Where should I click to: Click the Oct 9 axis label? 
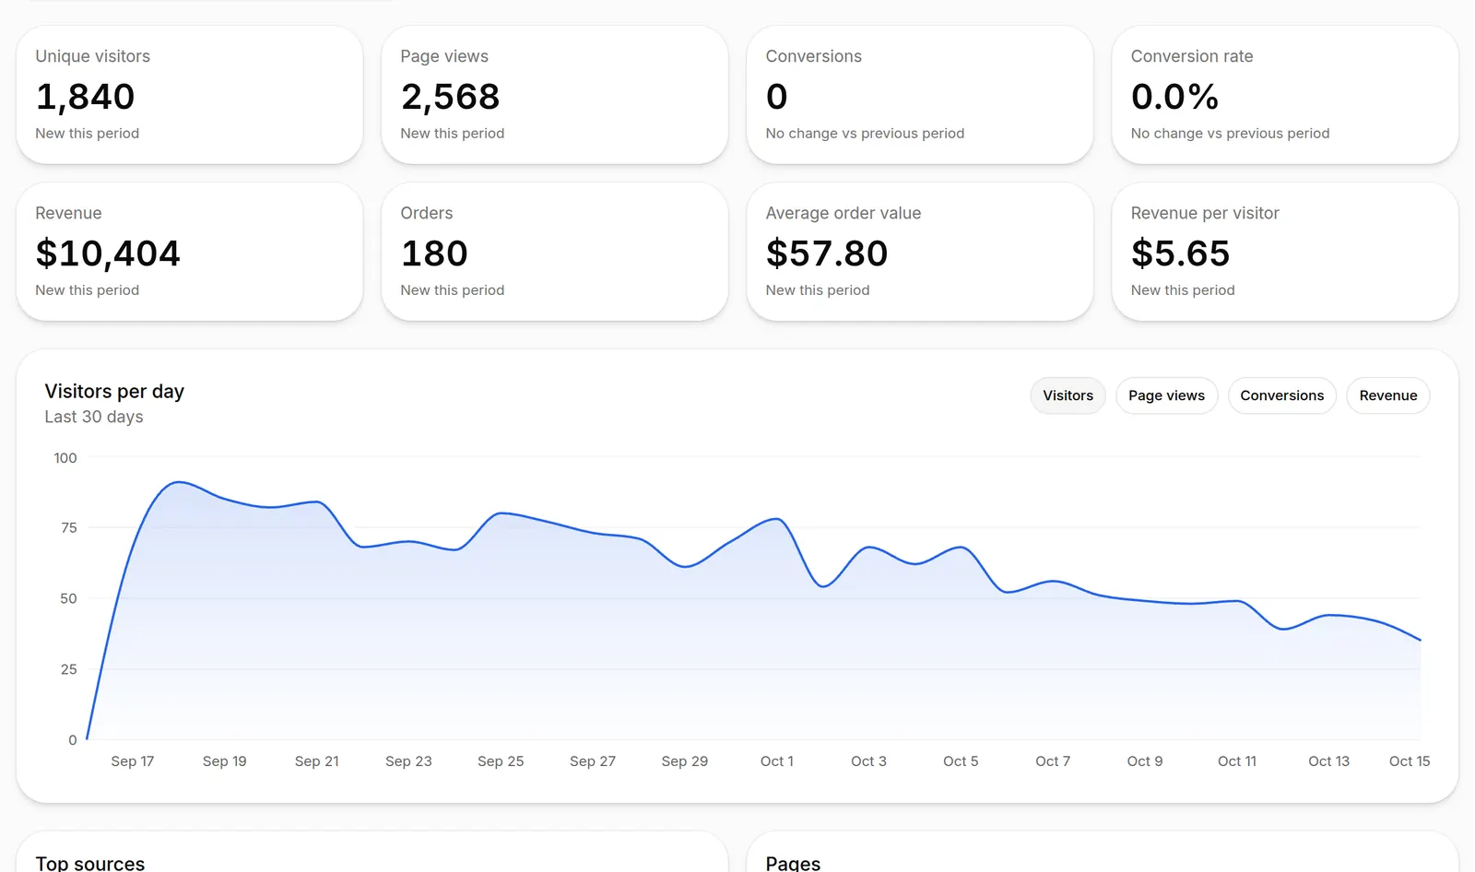pos(1145,761)
